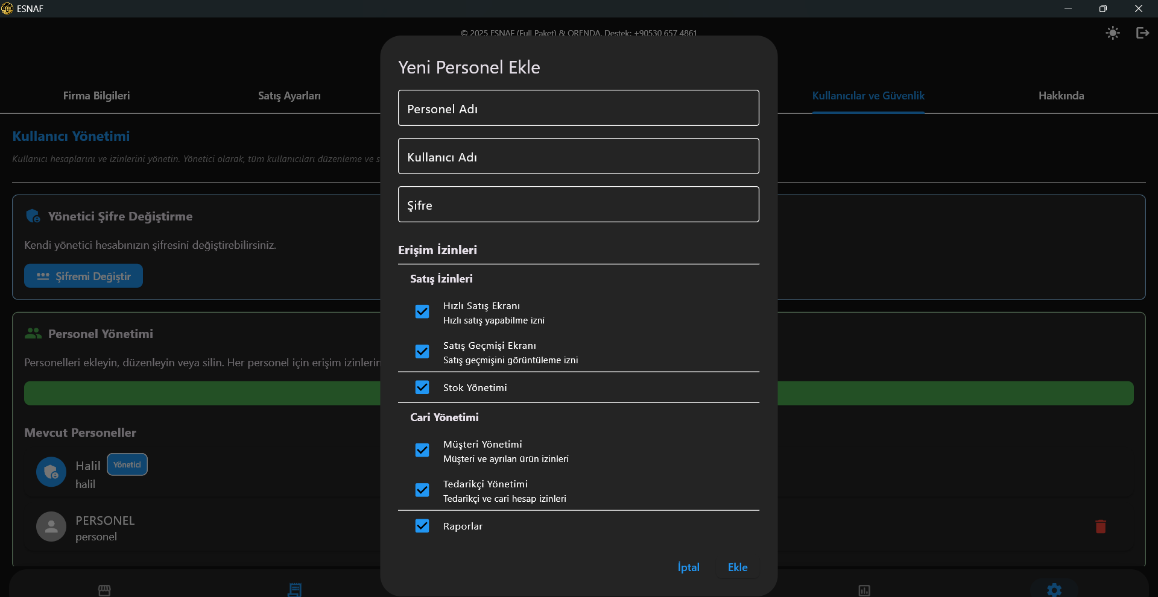Viewport: 1158px width, 597px height.
Task: Open the reports chart icon in bottom bar
Action: pyautogui.click(x=864, y=590)
